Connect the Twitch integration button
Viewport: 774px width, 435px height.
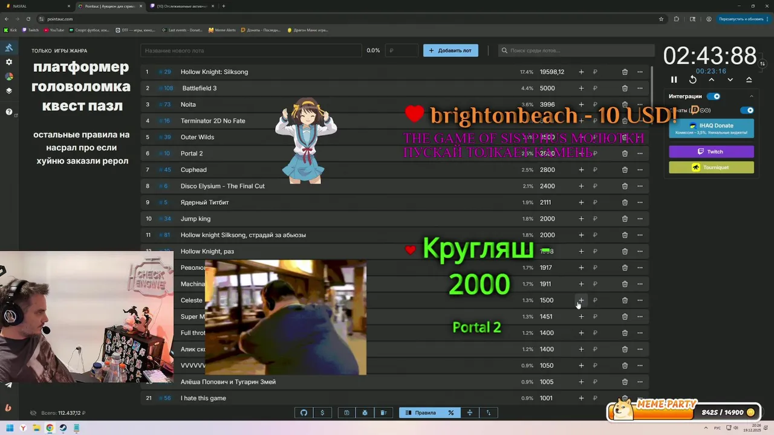tap(711, 152)
